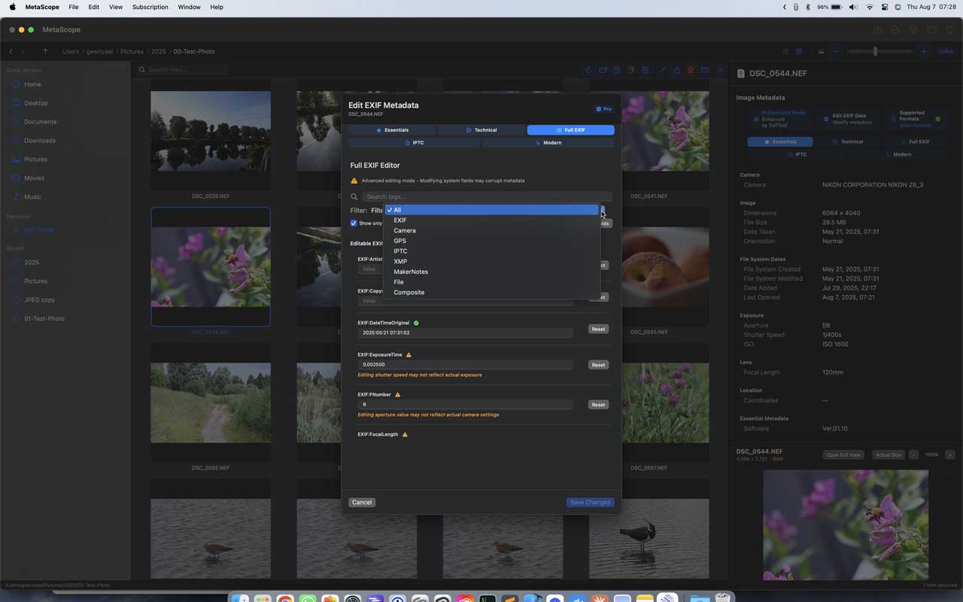Click the ExposureTime warning triangle icon

point(409,354)
